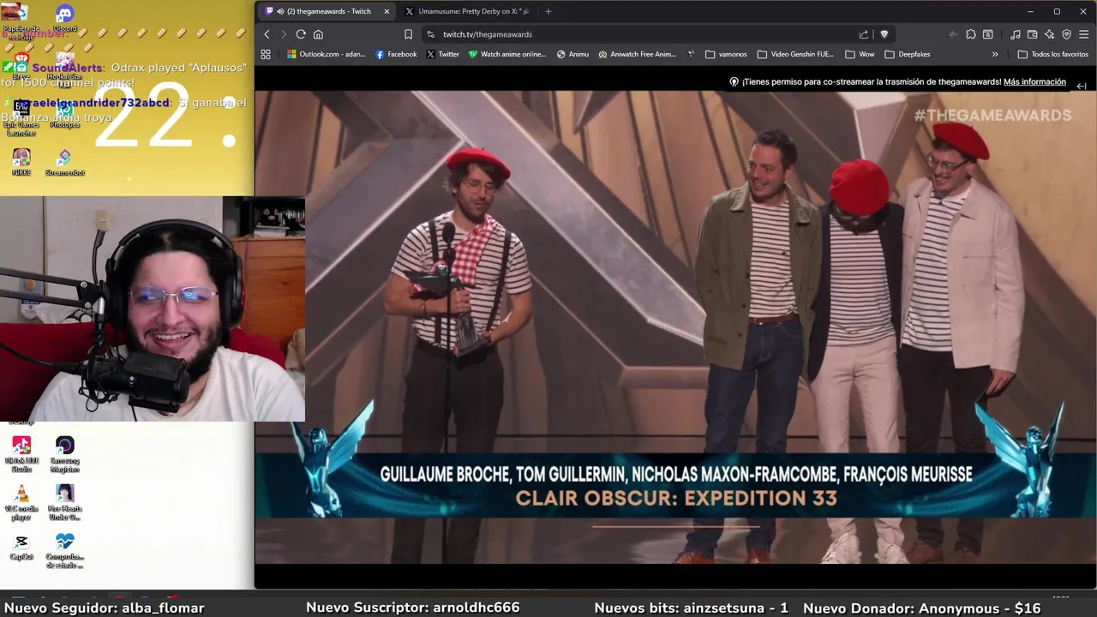Launch VLC media player shortcut
This screenshot has height=617, width=1097.
(21, 503)
